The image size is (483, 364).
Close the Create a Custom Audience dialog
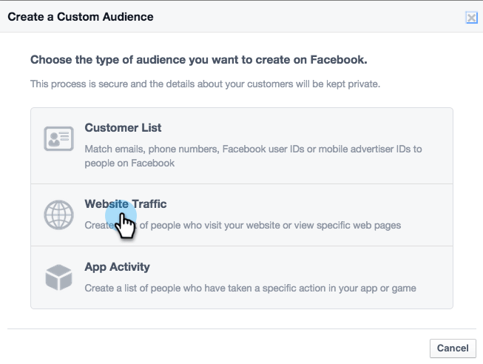click(471, 18)
